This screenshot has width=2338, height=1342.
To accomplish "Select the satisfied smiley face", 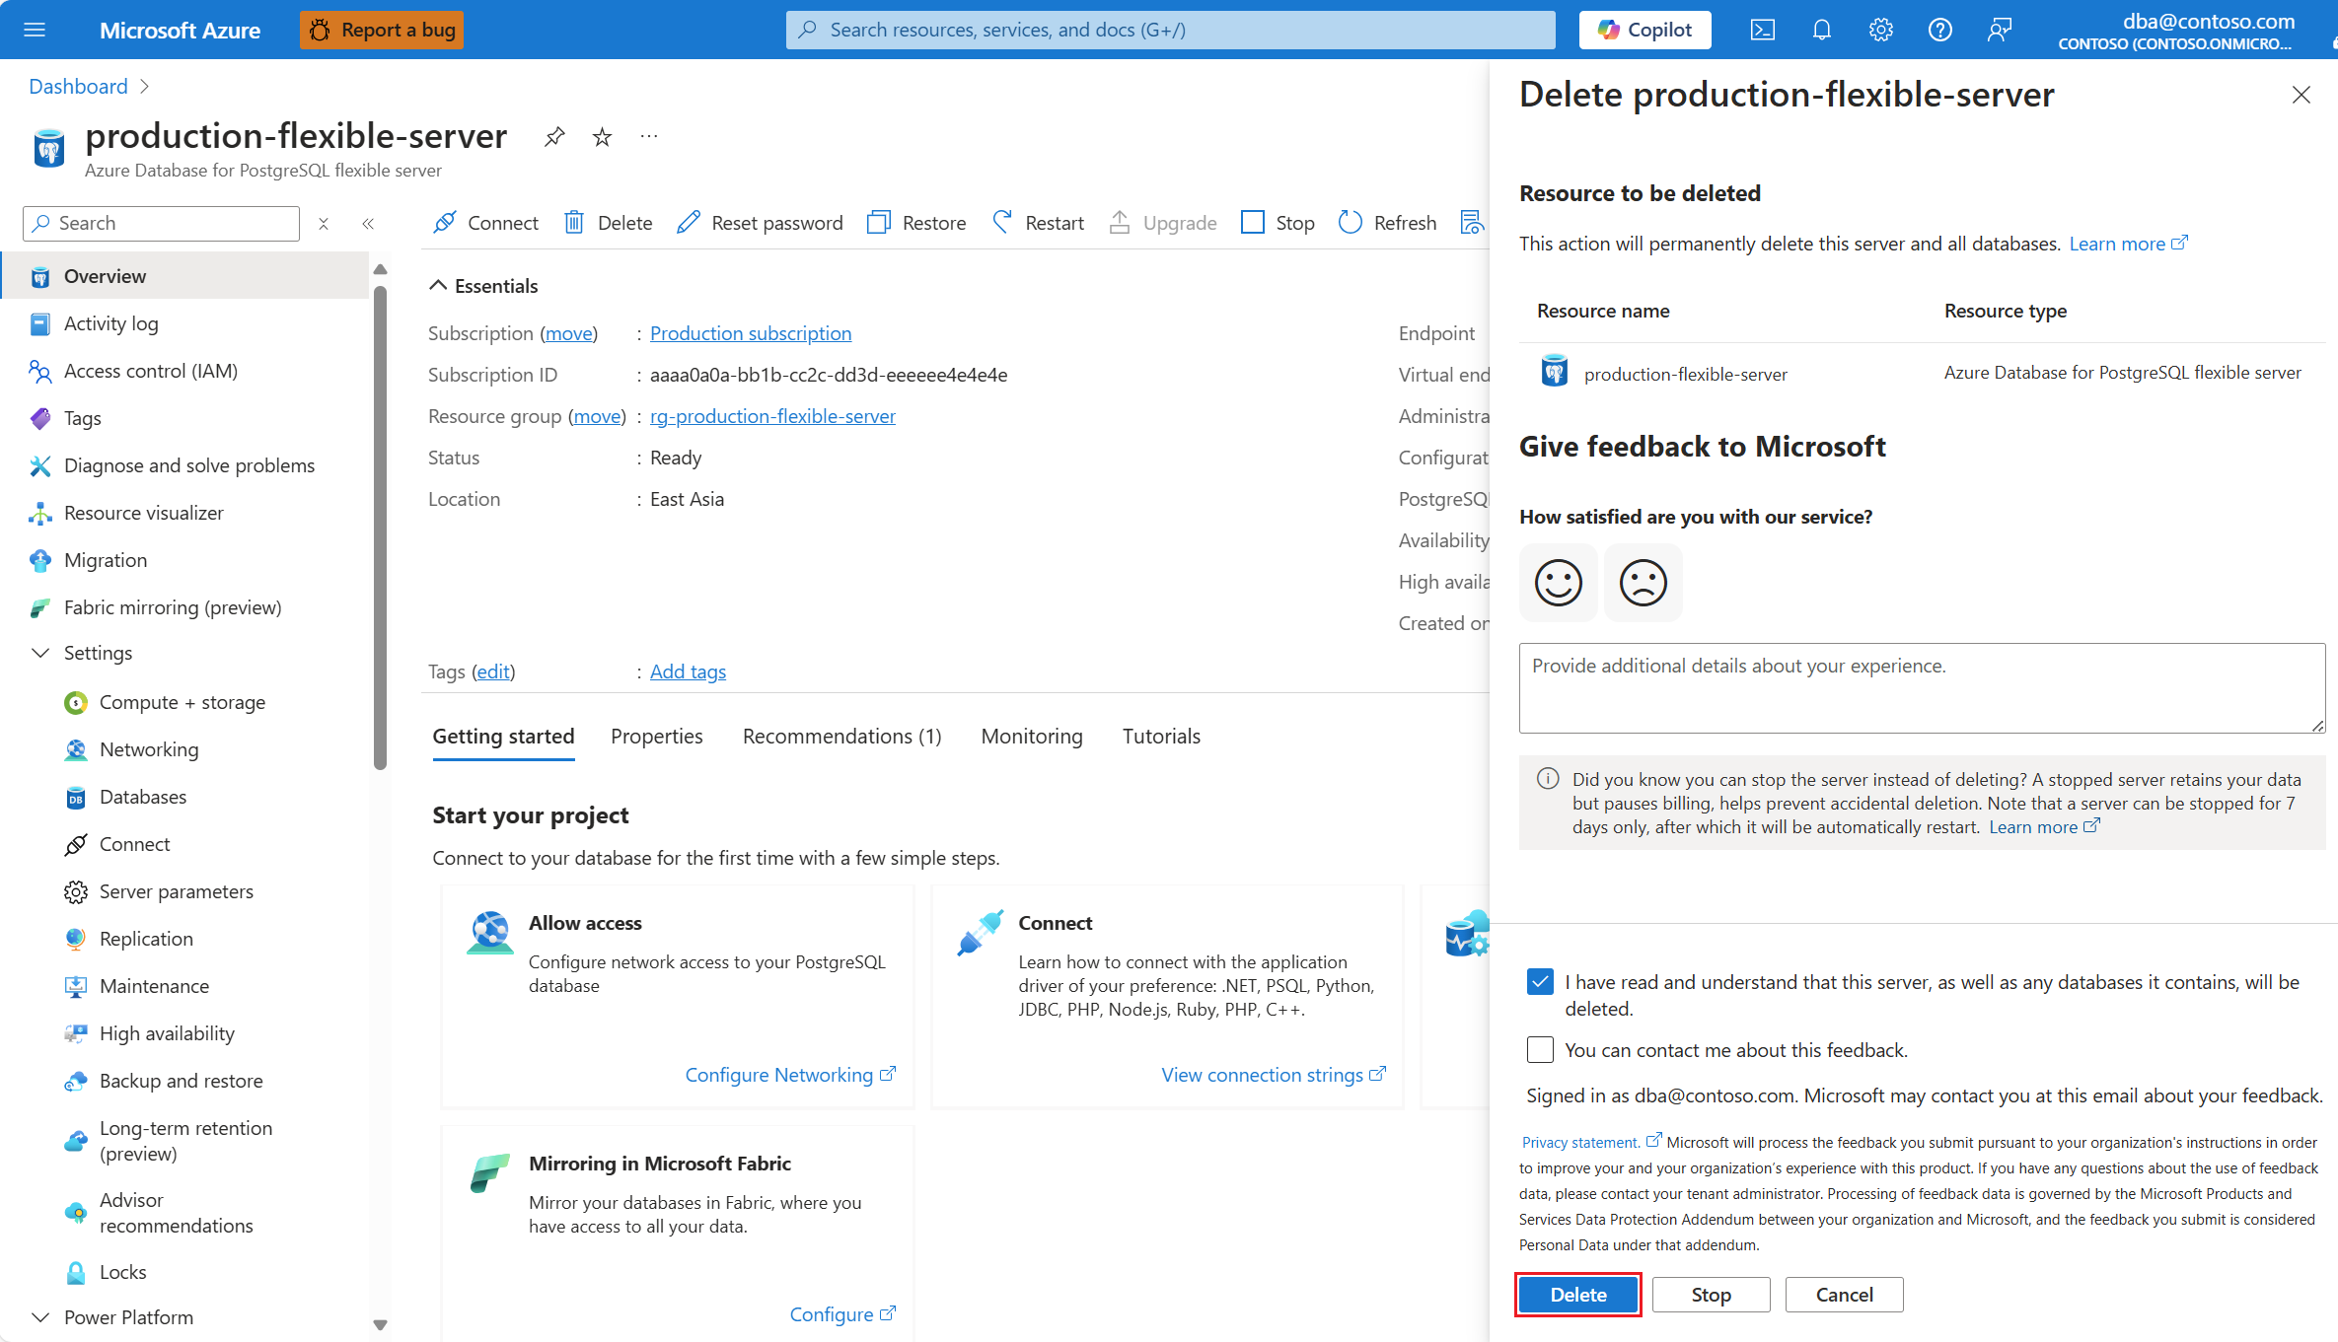I will tap(1558, 583).
